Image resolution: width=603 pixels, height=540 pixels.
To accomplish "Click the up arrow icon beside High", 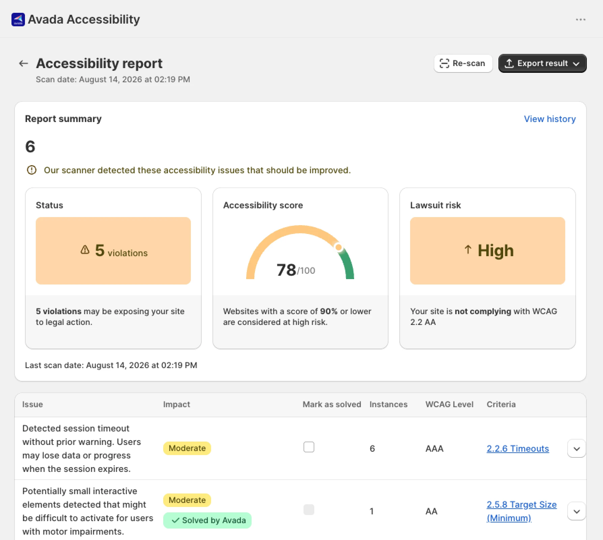I will pyautogui.click(x=468, y=249).
